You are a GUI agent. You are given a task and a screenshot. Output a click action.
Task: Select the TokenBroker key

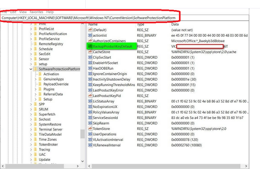(48, 144)
